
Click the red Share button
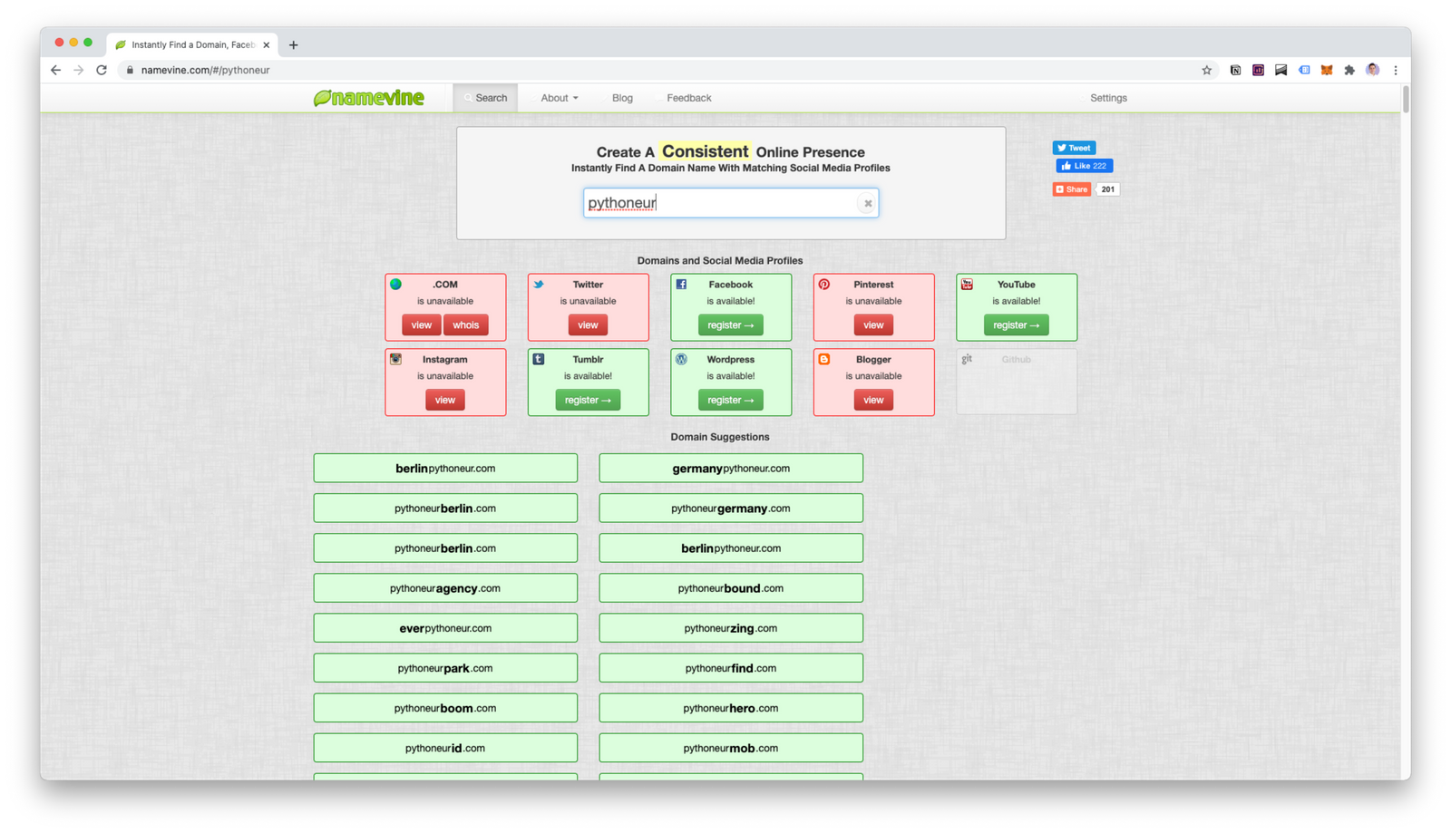(x=1071, y=189)
